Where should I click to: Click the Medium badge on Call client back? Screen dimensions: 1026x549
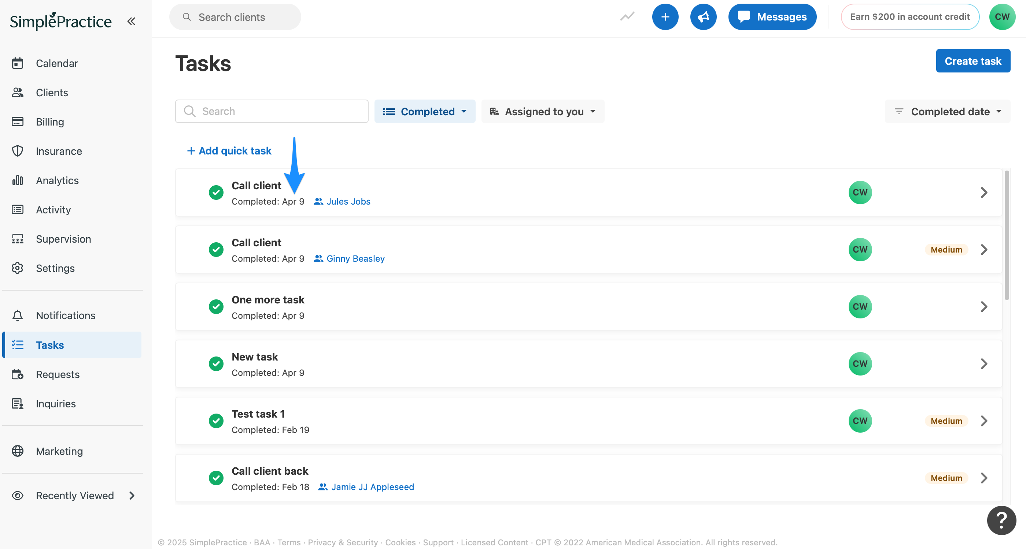pyautogui.click(x=946, y=478)
